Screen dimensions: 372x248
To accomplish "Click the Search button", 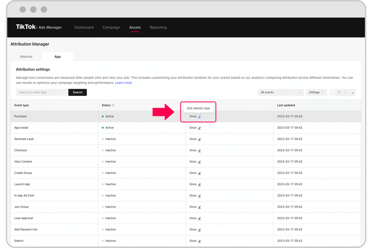I will coord(78,92).
